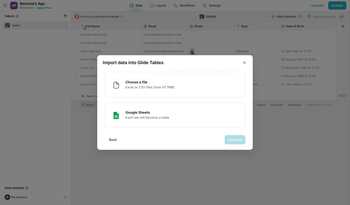Click the Upgrade link
Screen dimensions: 350x205
317,5
